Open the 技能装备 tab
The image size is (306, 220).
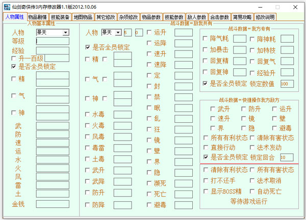(x=61, y=17)
